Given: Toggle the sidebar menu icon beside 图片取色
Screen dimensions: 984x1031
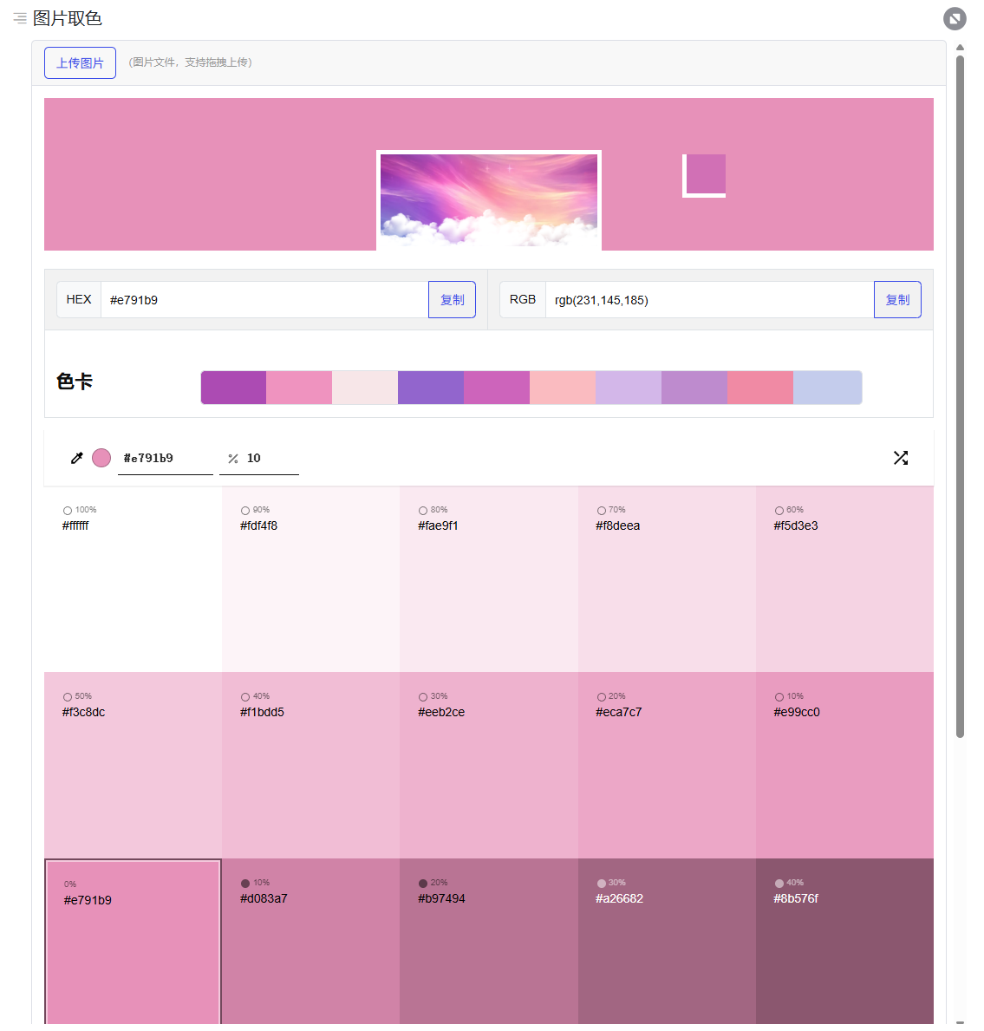Looking at the screenshot, I should [19, 18].
